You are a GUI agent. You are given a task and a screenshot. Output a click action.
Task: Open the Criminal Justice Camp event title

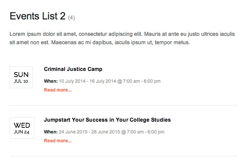click(73, 69)
